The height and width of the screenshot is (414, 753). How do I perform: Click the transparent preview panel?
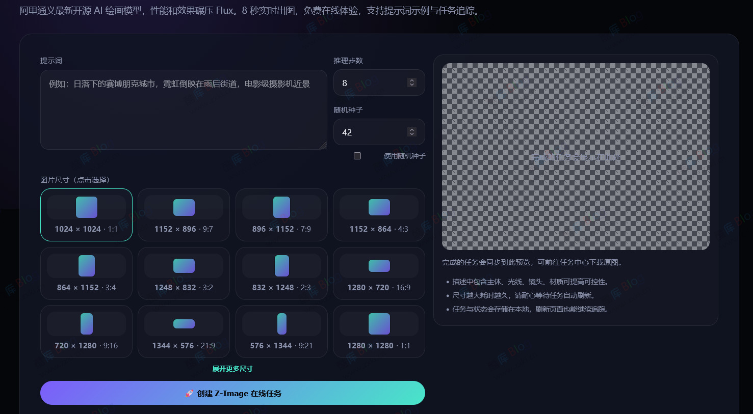576,156
